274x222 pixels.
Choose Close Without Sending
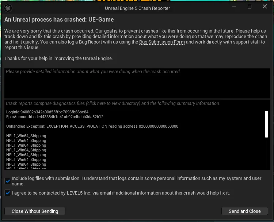click(x=35, y=211)
